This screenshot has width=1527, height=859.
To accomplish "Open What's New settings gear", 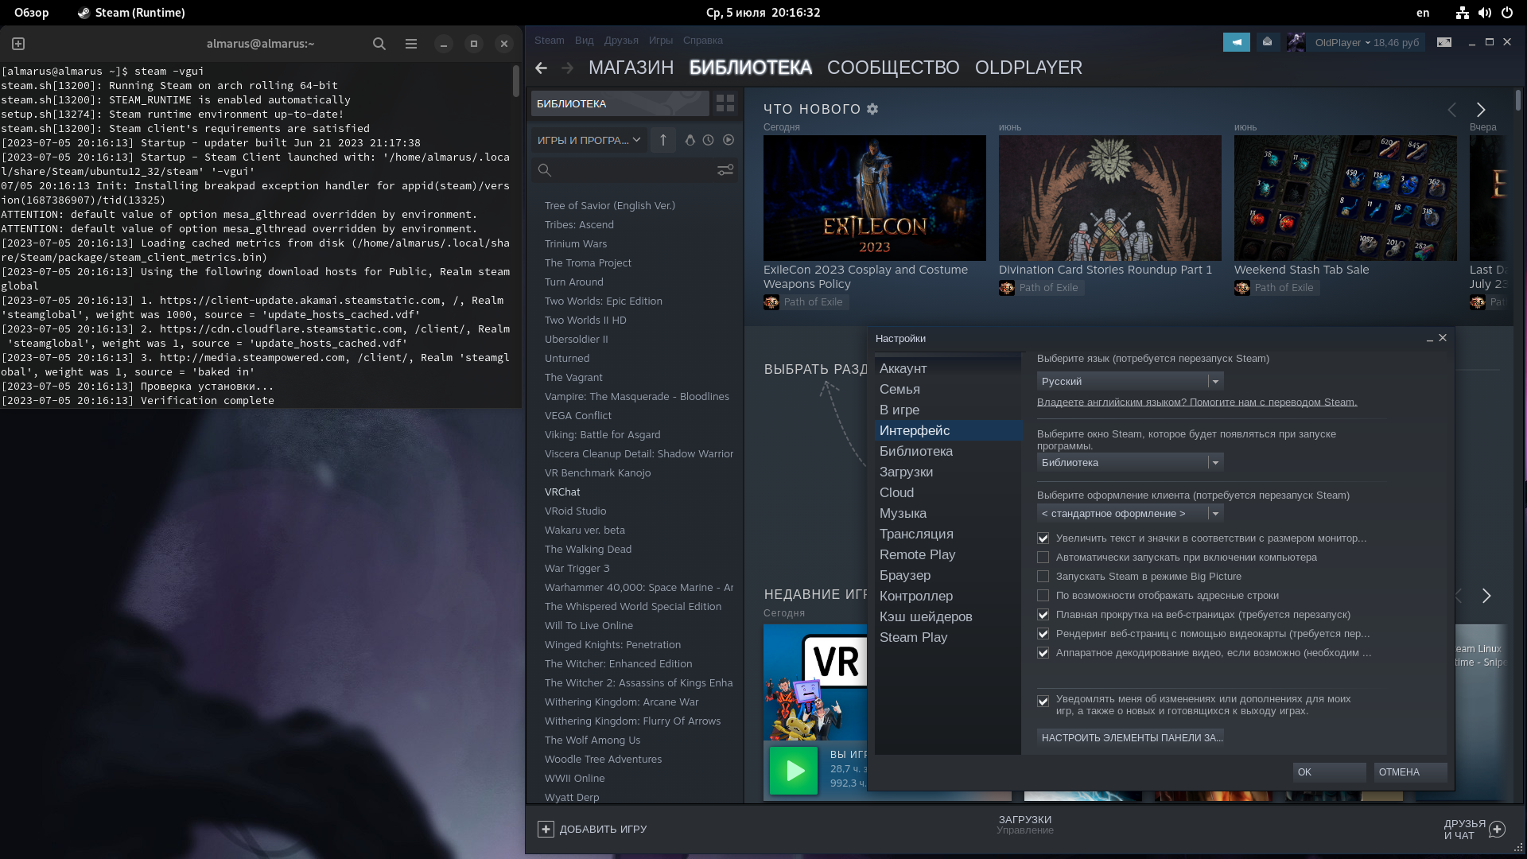I will pyautogui.click(x=872, y=109).
